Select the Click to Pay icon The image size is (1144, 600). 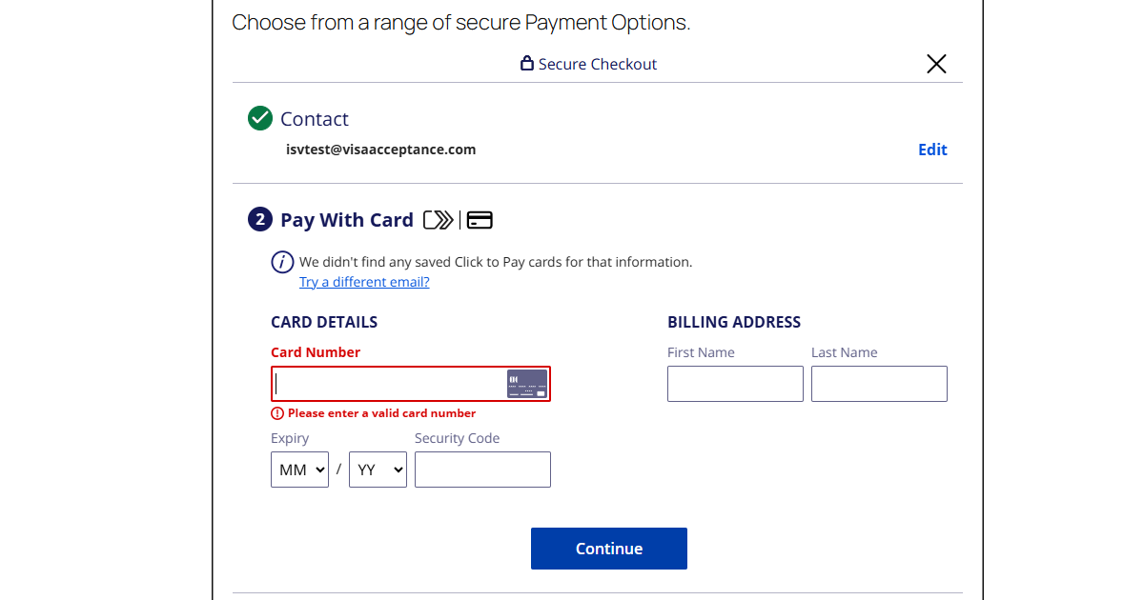(437, 219)
